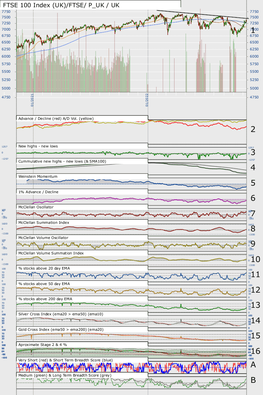Click the panel number 14 marker
Viewport: 263px width, 395px height.
(x=255, y=320)
